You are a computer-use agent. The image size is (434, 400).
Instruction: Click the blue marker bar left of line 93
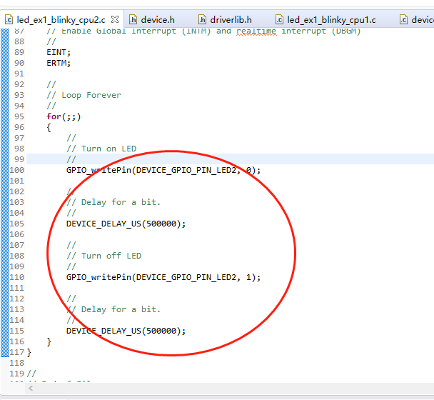(5, 95)
